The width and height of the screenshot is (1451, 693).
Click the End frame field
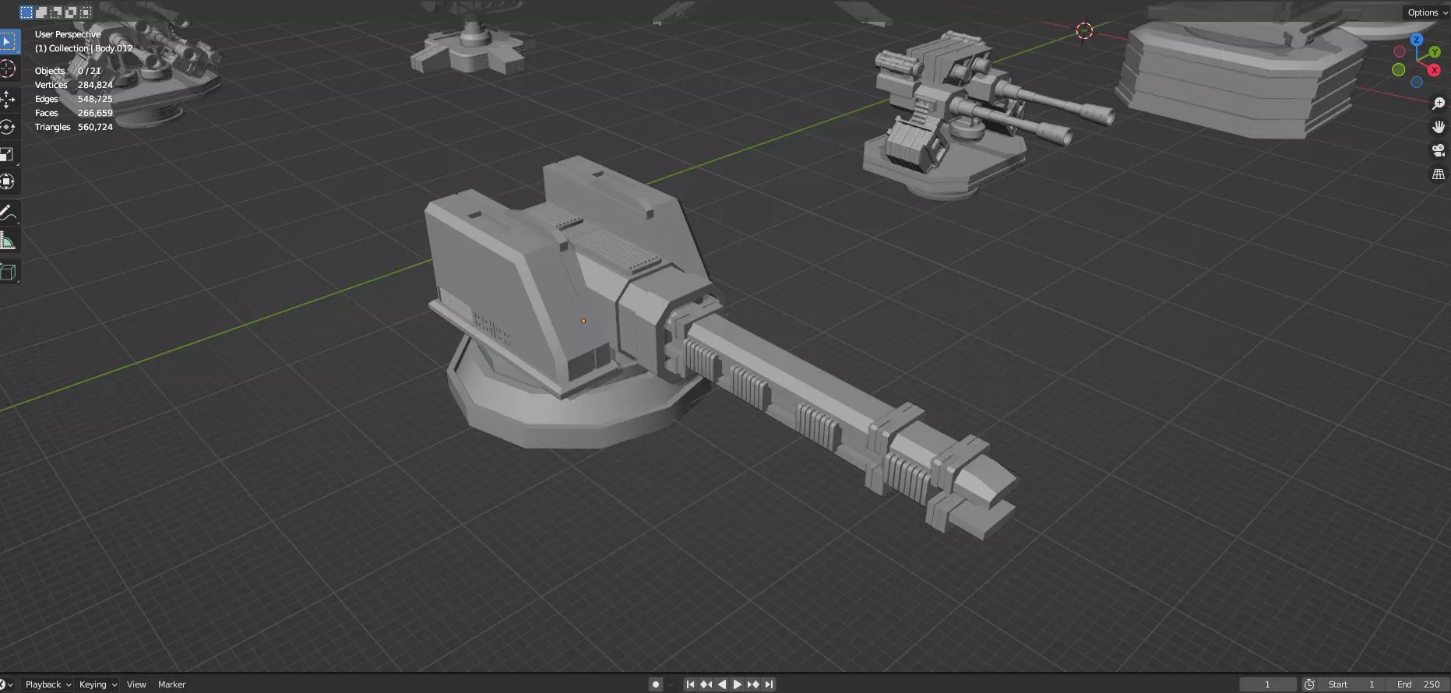coord(1418,684)
